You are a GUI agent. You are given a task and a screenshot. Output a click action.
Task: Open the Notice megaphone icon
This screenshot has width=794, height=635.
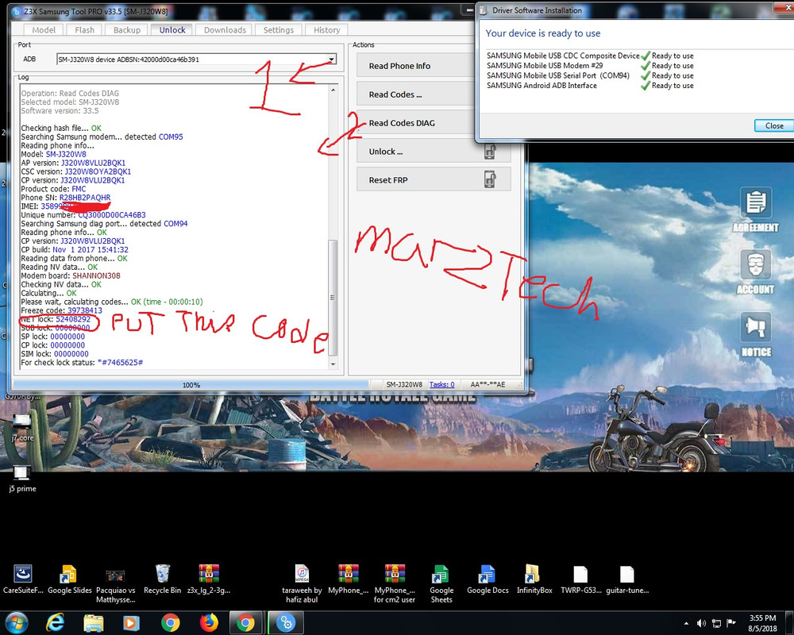tap(756, 335)
